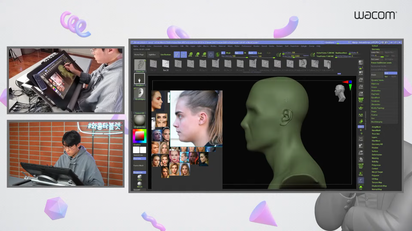Click the Live Boolean button
Screen dimensions: 412x231
[x=166, y=55]
